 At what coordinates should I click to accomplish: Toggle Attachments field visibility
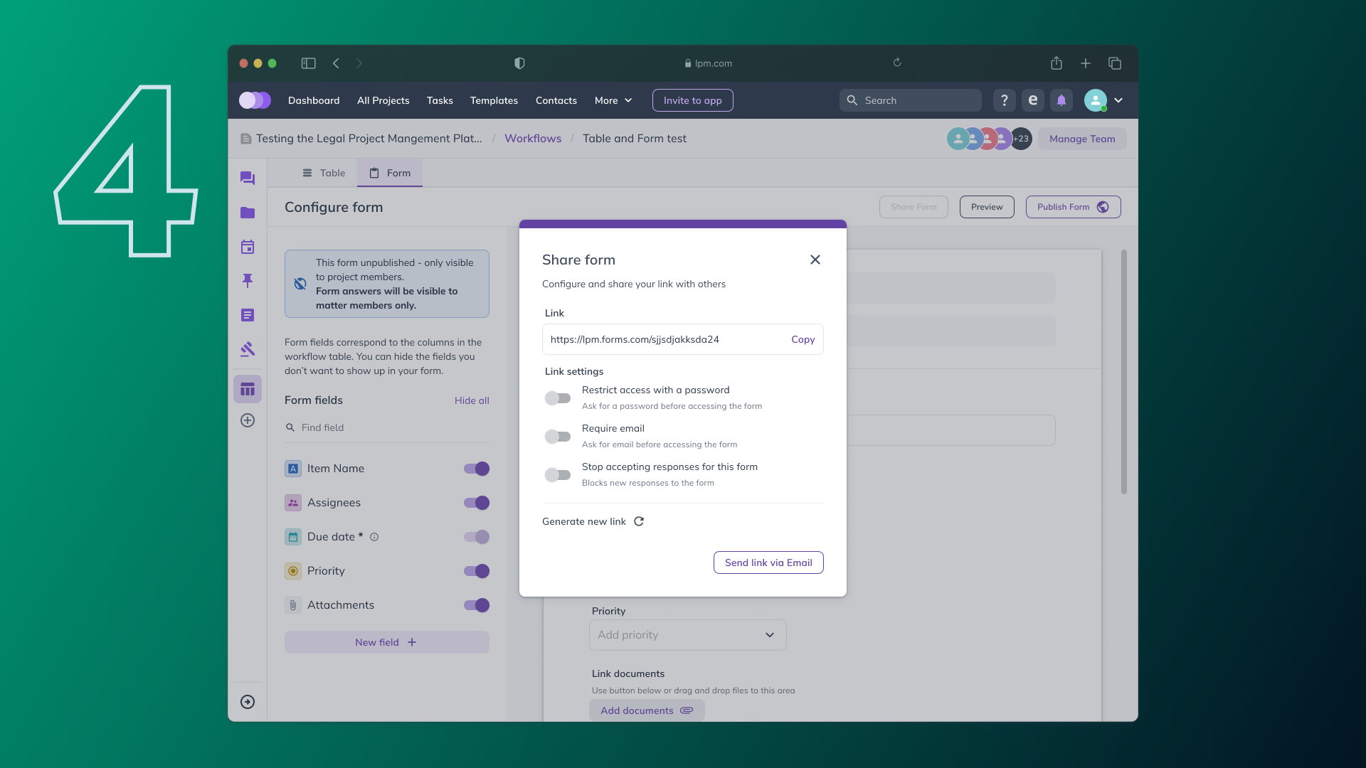point(477,605)
